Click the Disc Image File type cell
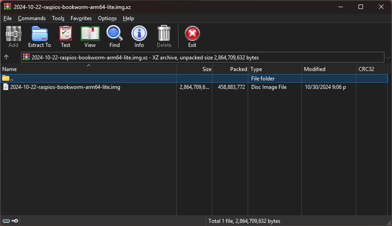Viewport: 392px width, 226px height. click(269, 87)
